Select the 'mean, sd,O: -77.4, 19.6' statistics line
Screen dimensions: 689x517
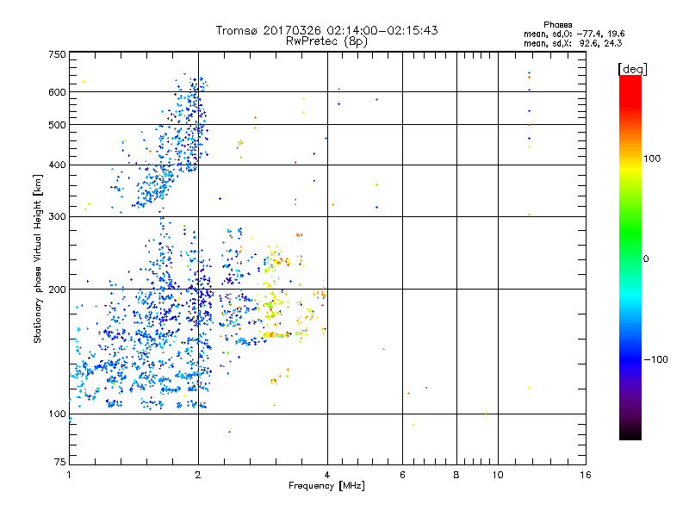click(x=574, y=34)
